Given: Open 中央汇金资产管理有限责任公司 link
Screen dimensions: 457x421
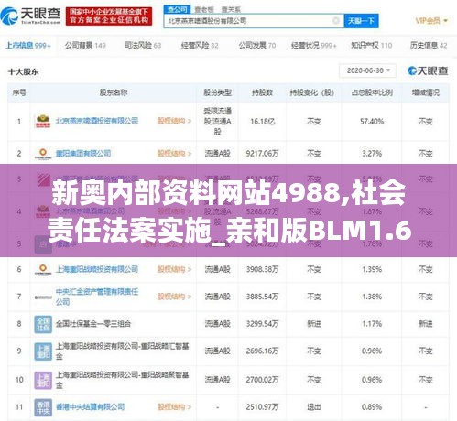Looking at the screenshot, I should [97, 297].
